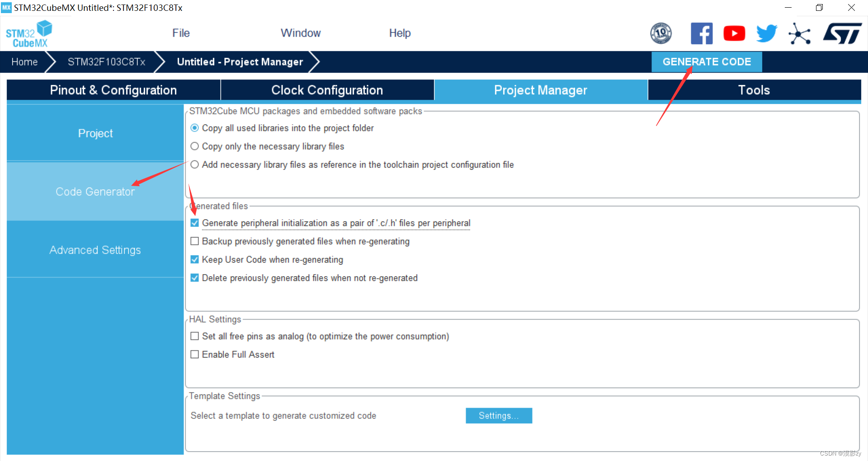Click the MX application icon in title bar

point(6,8)
